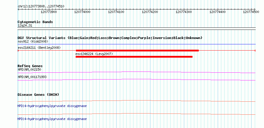Click the 12q24.31 band label
The width and height of the screenshot is (264, 128).
[25, 26]
